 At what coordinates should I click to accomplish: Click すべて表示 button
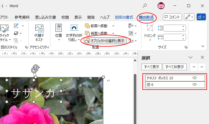tap(152, 67)
